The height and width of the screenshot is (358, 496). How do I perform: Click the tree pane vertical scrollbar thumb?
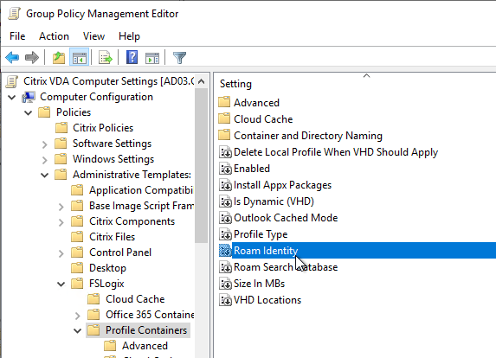tap(201, 166)
